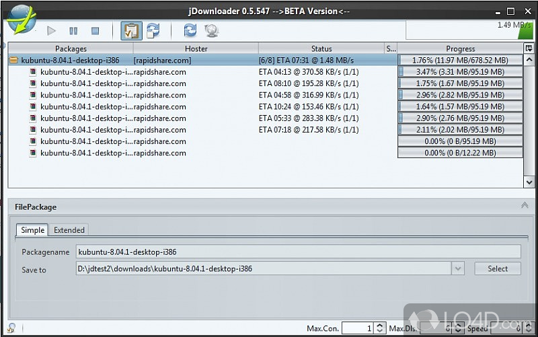The image size is (538, 337).
Task: Click the globe update toolbar icon
Action: (x=212, y=31)
